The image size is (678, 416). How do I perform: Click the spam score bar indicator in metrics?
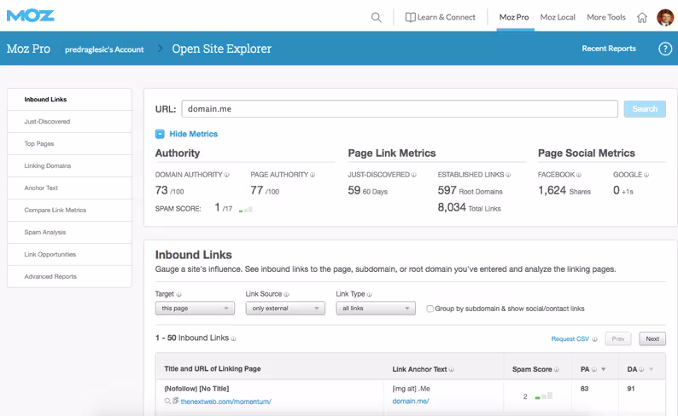(x=246, y=210)
